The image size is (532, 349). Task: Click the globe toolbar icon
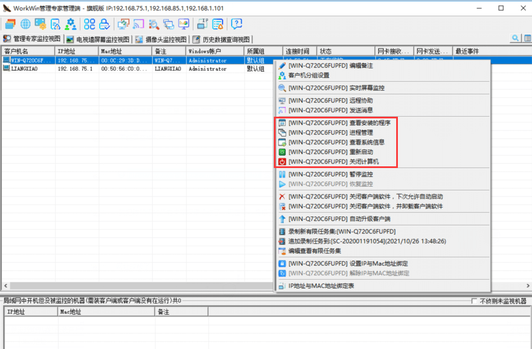(x=25, y=24)
